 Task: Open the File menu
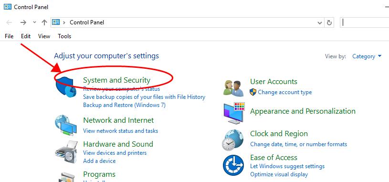9,36
